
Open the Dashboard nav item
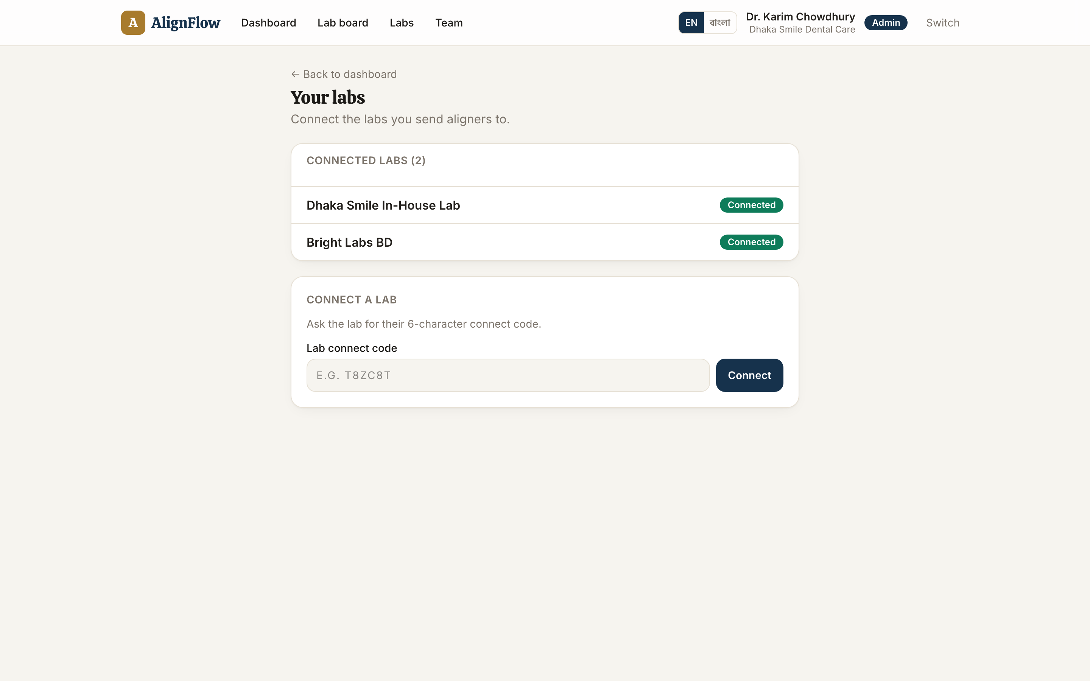[x=268, y=23]
